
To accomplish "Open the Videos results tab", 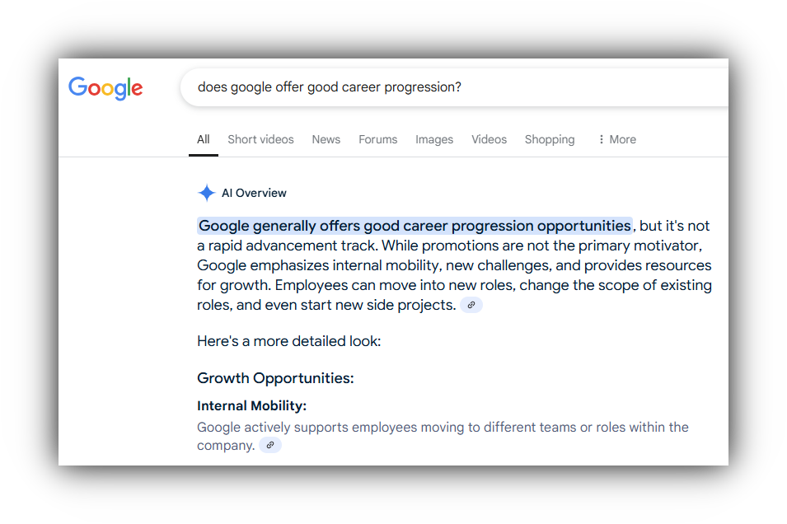I will [489, 139].
